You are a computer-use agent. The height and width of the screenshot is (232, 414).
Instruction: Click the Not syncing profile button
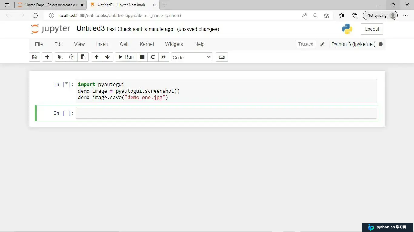[380, 15]
